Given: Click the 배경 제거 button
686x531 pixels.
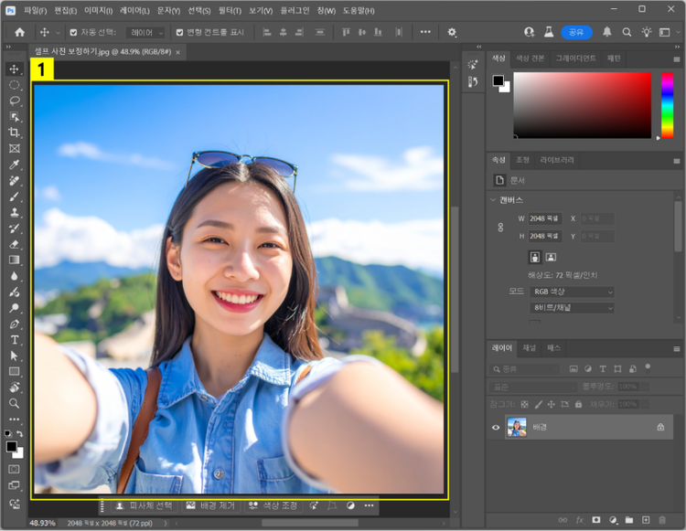Looking at the screenshot, I should coord(211,505).
